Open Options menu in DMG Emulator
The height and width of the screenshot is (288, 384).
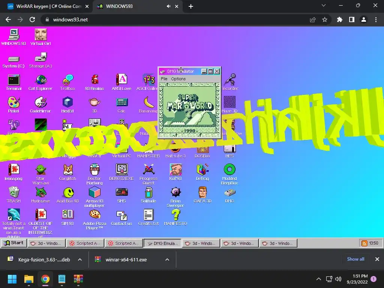point(178,79)
